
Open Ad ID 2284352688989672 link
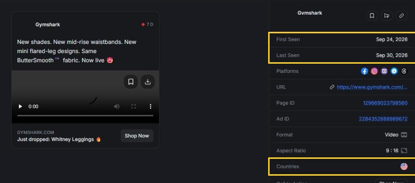coord(383,119)
